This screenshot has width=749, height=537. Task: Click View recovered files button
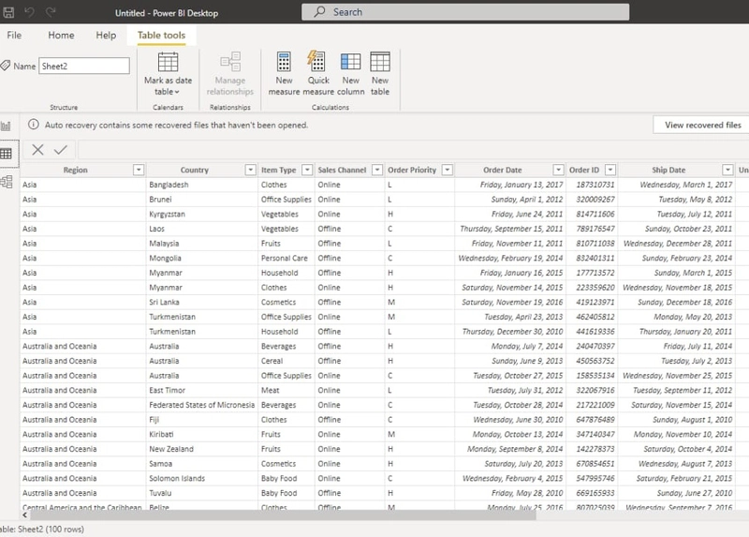(702, 125)
